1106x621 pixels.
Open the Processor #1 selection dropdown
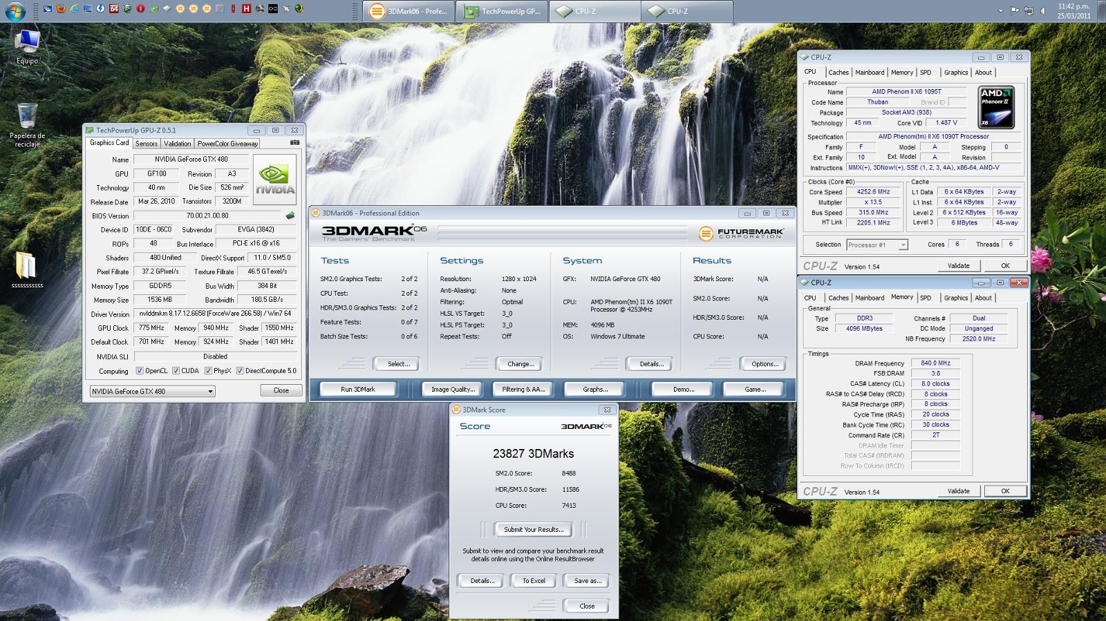click(877, 245)
